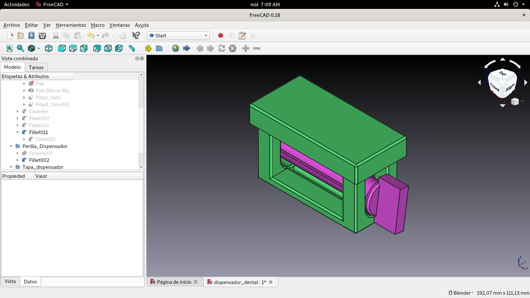
Task: Switch to the Página de inicio document tab
Action: pyautogui.click(x=174, y=282)
